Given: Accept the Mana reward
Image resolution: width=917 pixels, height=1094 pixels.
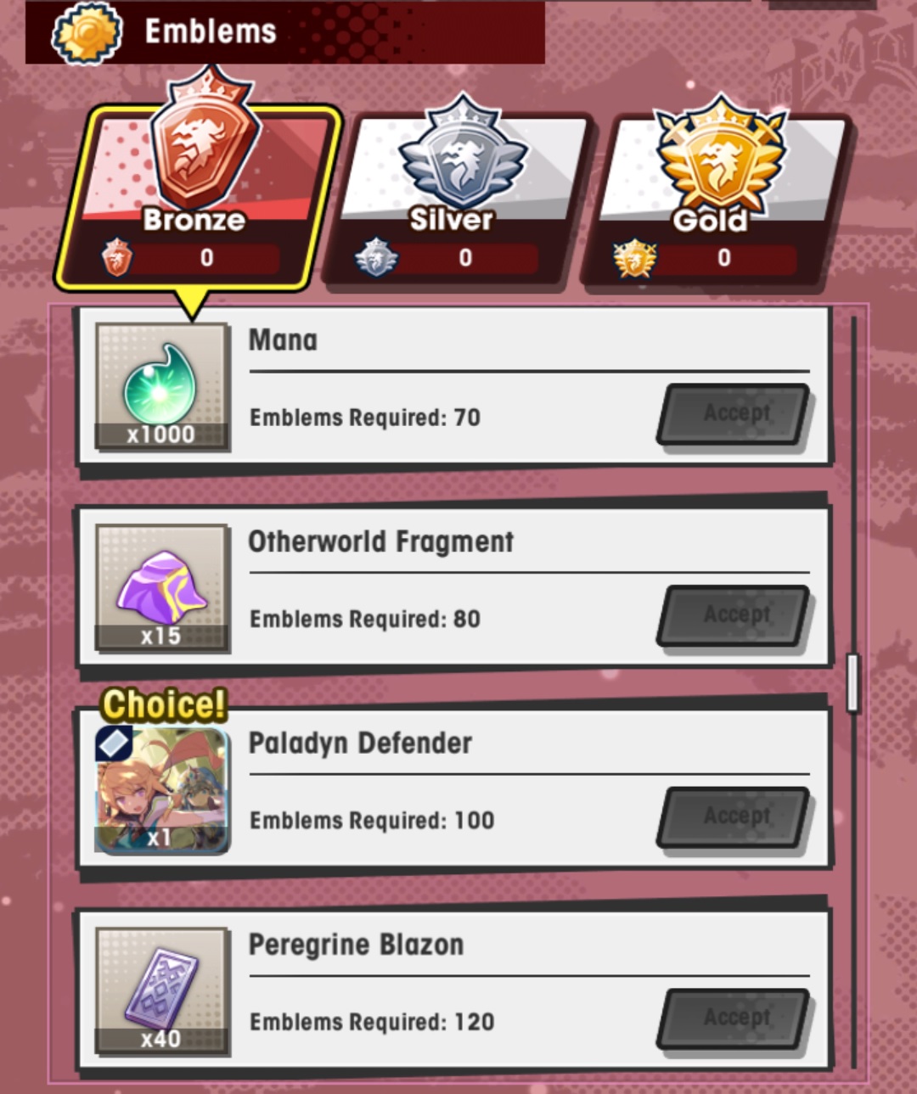Looking at the screenshot, I should tap(734, 414).
